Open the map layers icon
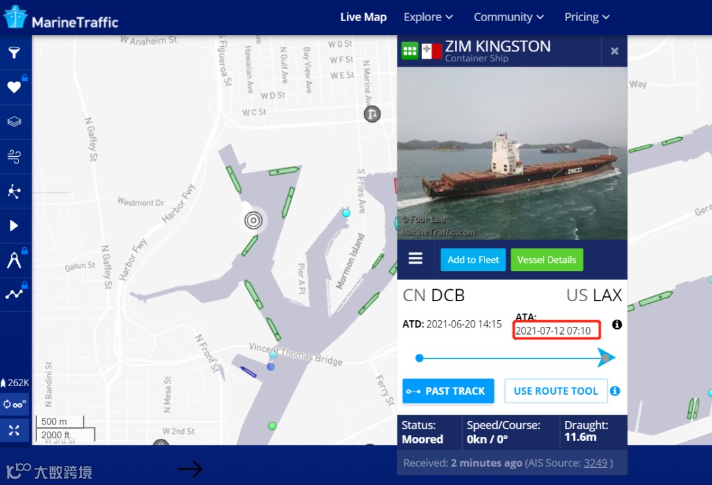The height and width of the screenshot is (485, 712). click(15, 122)
